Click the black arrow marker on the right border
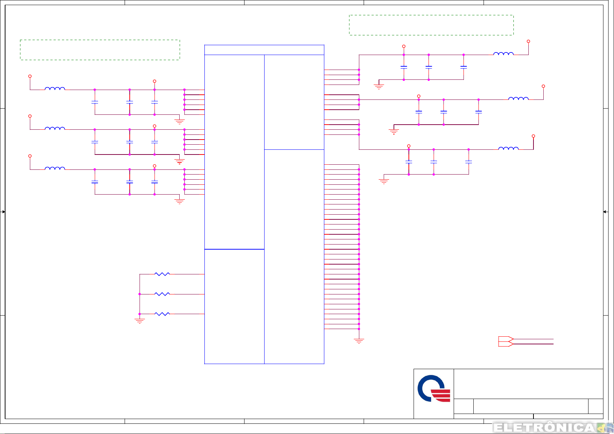Screen dimensions: 614x434 click(x=605, y=212)
